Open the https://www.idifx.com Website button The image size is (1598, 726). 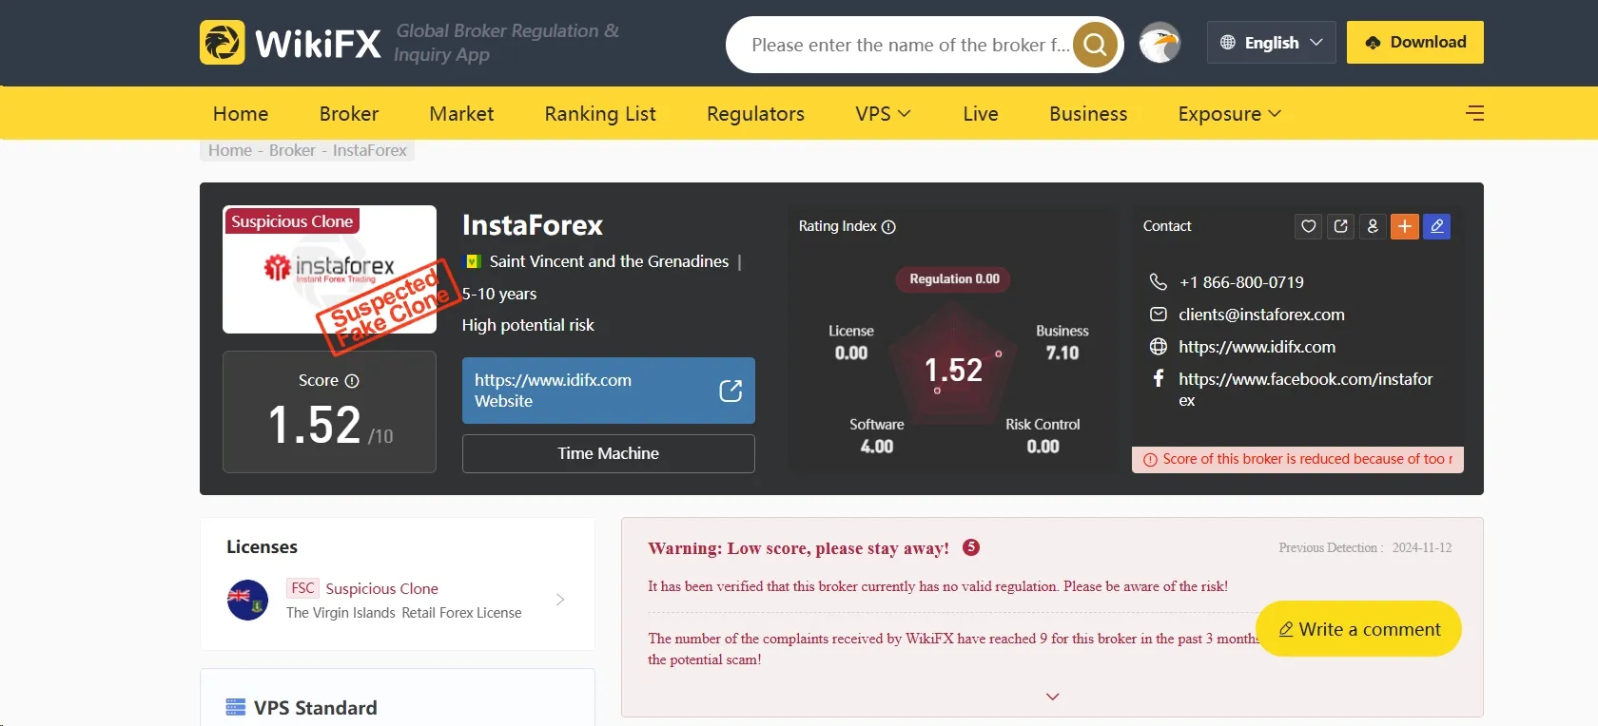coord(609,391)
